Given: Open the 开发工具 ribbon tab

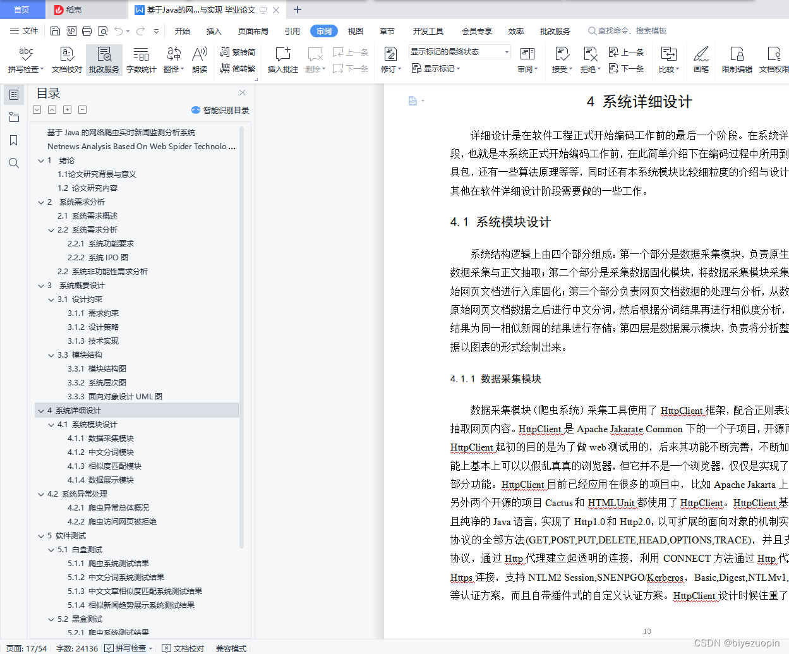Looking at the screenshot, I should pos(428,31).
